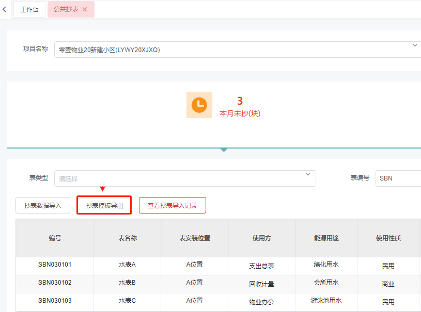Click the 编号 column header
The image size is (421, 312).
(x=55, y=238)
